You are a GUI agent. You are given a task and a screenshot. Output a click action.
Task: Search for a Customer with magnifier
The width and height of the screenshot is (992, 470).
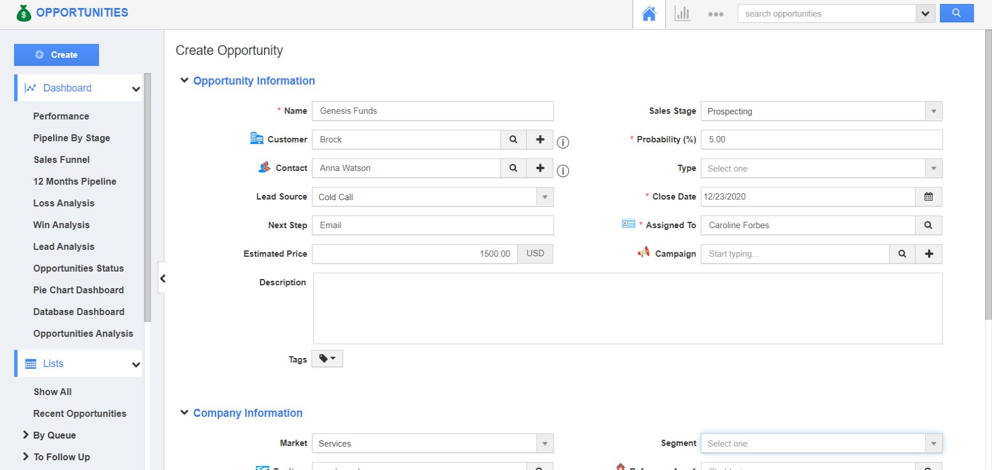tap(513, 140)
